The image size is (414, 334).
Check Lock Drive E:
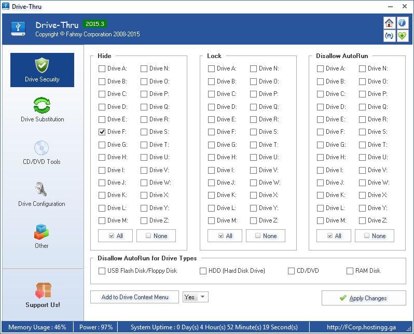click(211, 119)
